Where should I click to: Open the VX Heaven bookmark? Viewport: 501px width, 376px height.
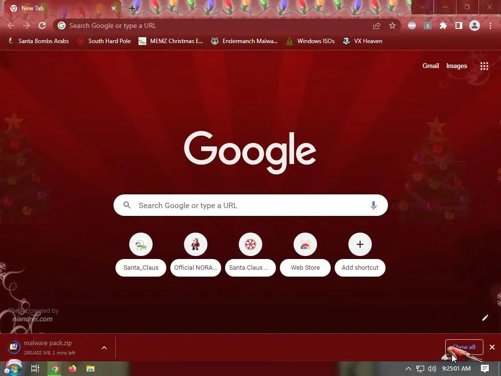coord(363,41)
